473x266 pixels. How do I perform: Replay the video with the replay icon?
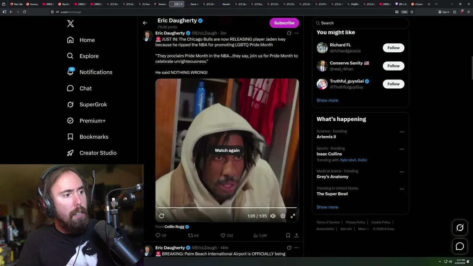click(161, 216)
